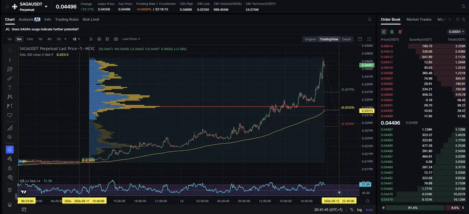
Task: Select the crosshair cursor tool
Action: 10,51
